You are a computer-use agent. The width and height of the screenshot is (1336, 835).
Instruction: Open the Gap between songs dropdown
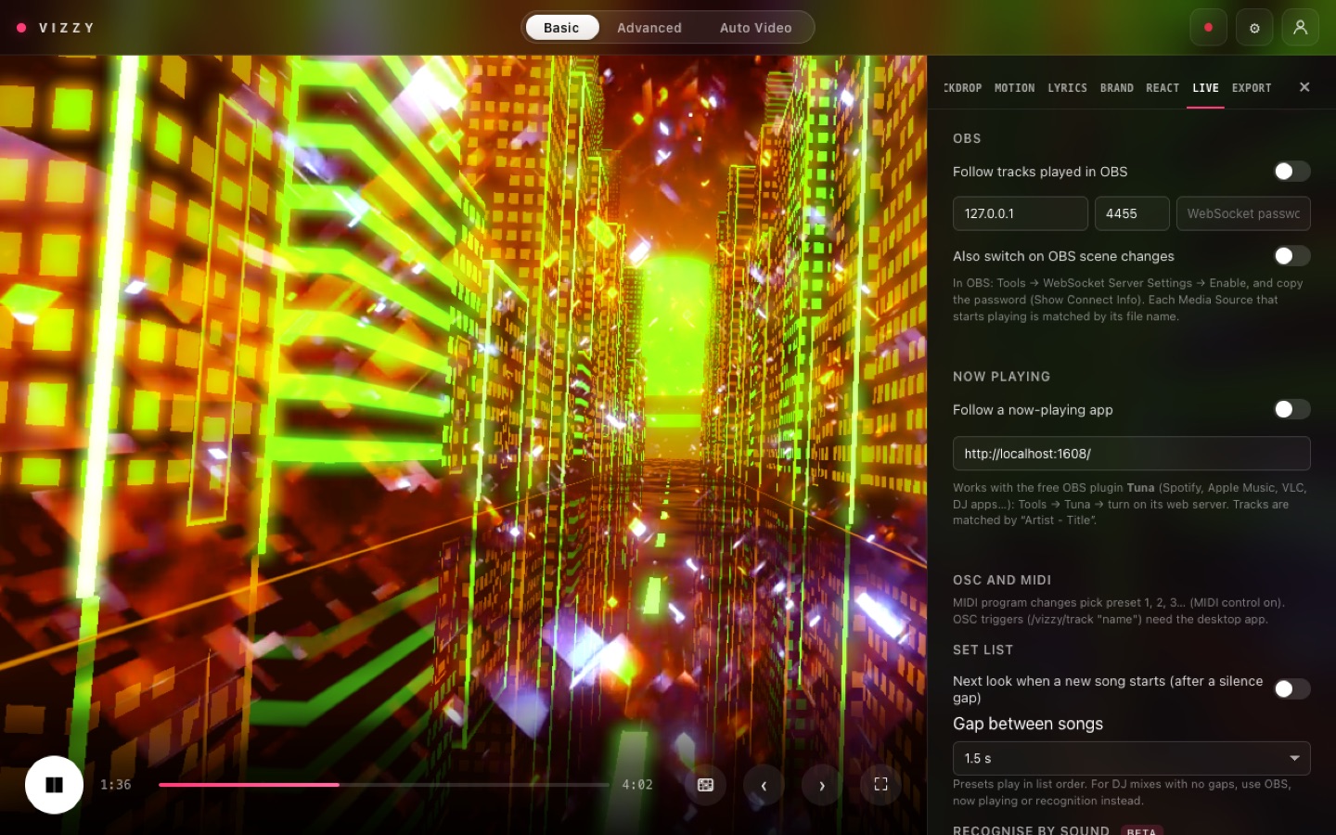point(1131,758)
